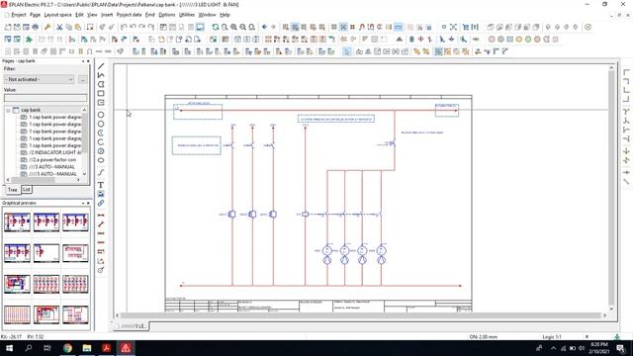Click the Redraw refresh icon
This screenshot has height=356, width=633.
coord(216,27)
